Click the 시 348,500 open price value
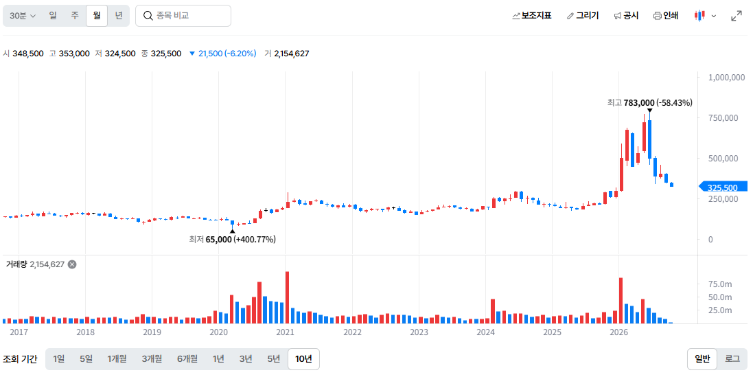 [23, 54]
